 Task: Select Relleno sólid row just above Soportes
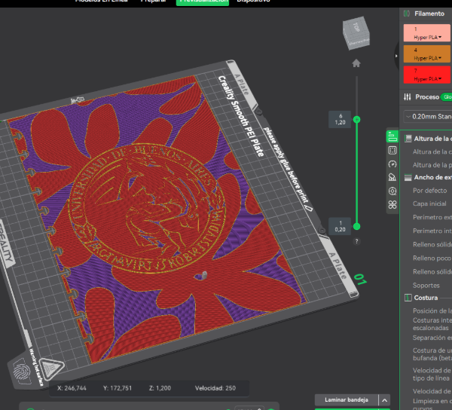point(432,272)
